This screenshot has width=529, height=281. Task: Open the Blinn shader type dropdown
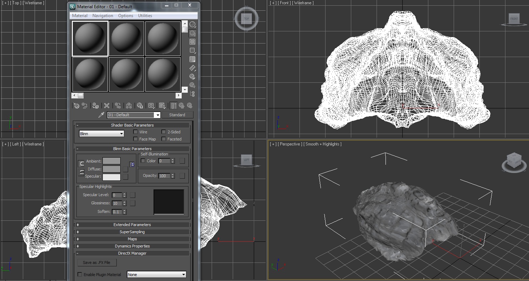[x=101, y=134]
